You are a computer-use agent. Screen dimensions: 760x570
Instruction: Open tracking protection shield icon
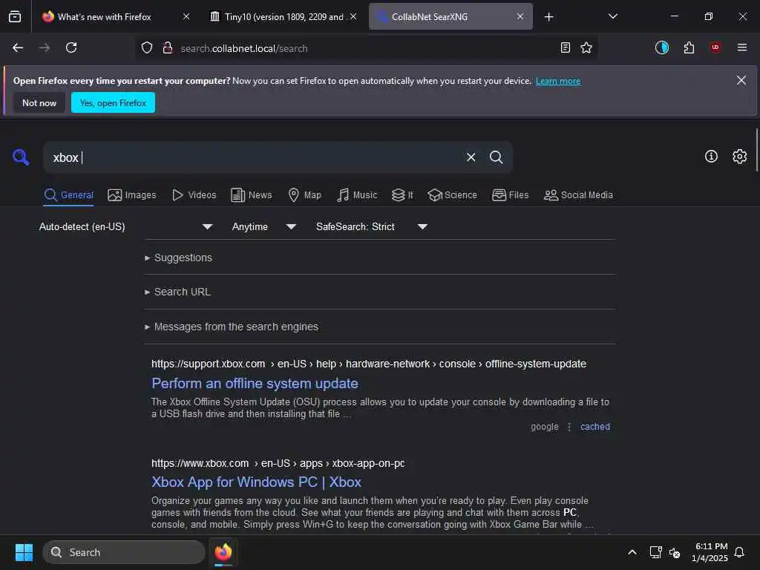pos(147,47)
